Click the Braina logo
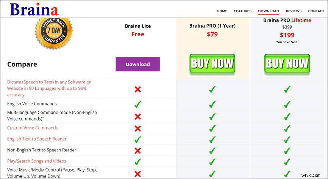Screen dimensions: 328x179 (x=34, y=10)
